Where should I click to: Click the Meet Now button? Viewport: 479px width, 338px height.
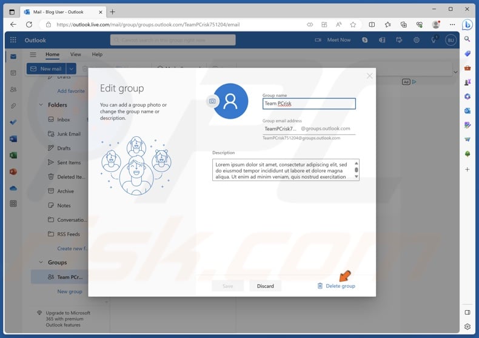pos(333,40)
